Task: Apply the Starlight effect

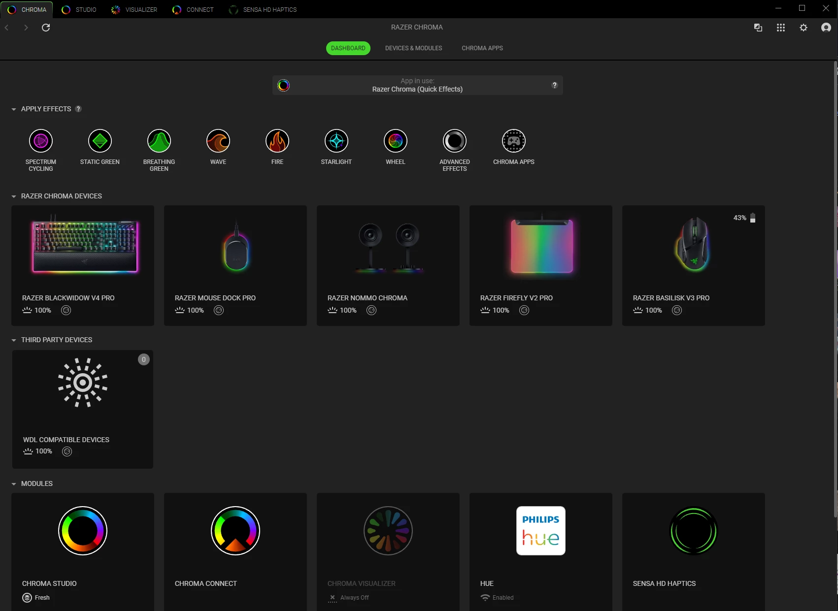Action: (x=336, y=141)
